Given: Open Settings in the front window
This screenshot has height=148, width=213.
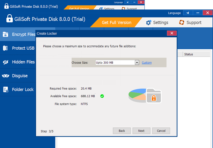Looking at the screenshot, I should 157,22.
